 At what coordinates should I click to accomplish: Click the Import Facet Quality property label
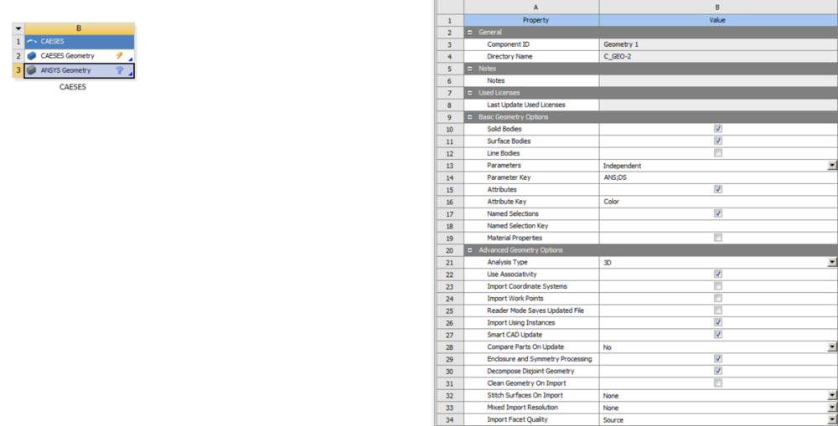[x=517, y=419]
